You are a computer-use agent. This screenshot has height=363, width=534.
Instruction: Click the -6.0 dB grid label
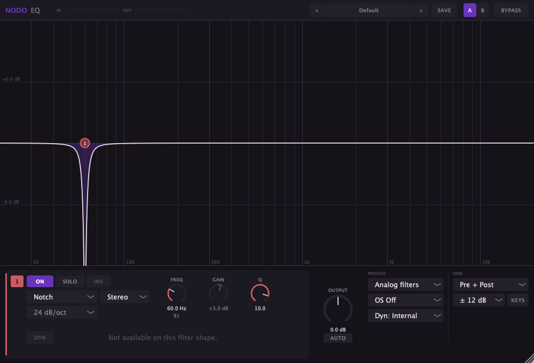pyautogui.click(x=11, y=202)
